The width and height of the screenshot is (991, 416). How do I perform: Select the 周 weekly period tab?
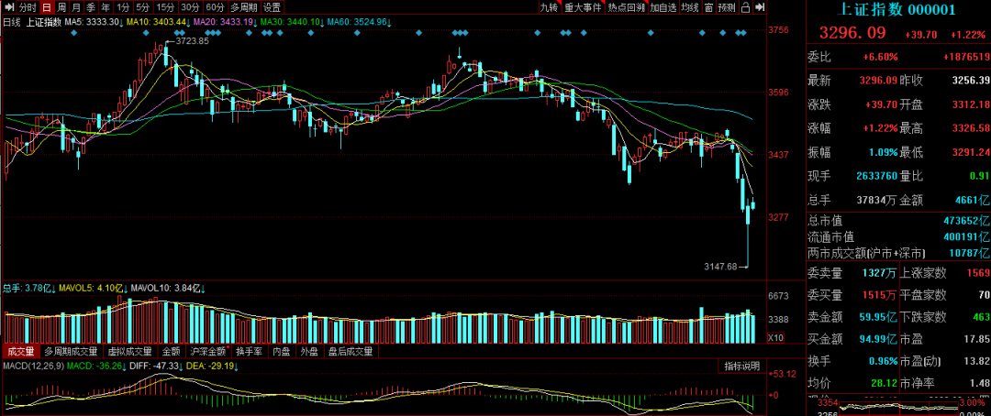pyautogui.click(x=61, y=7)
